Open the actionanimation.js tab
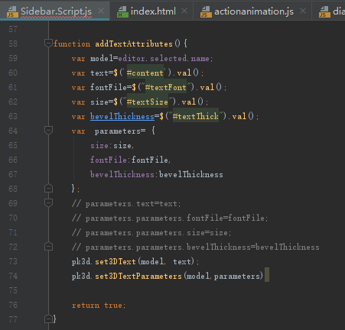This screenshot has width=345, height=330. 254,11
